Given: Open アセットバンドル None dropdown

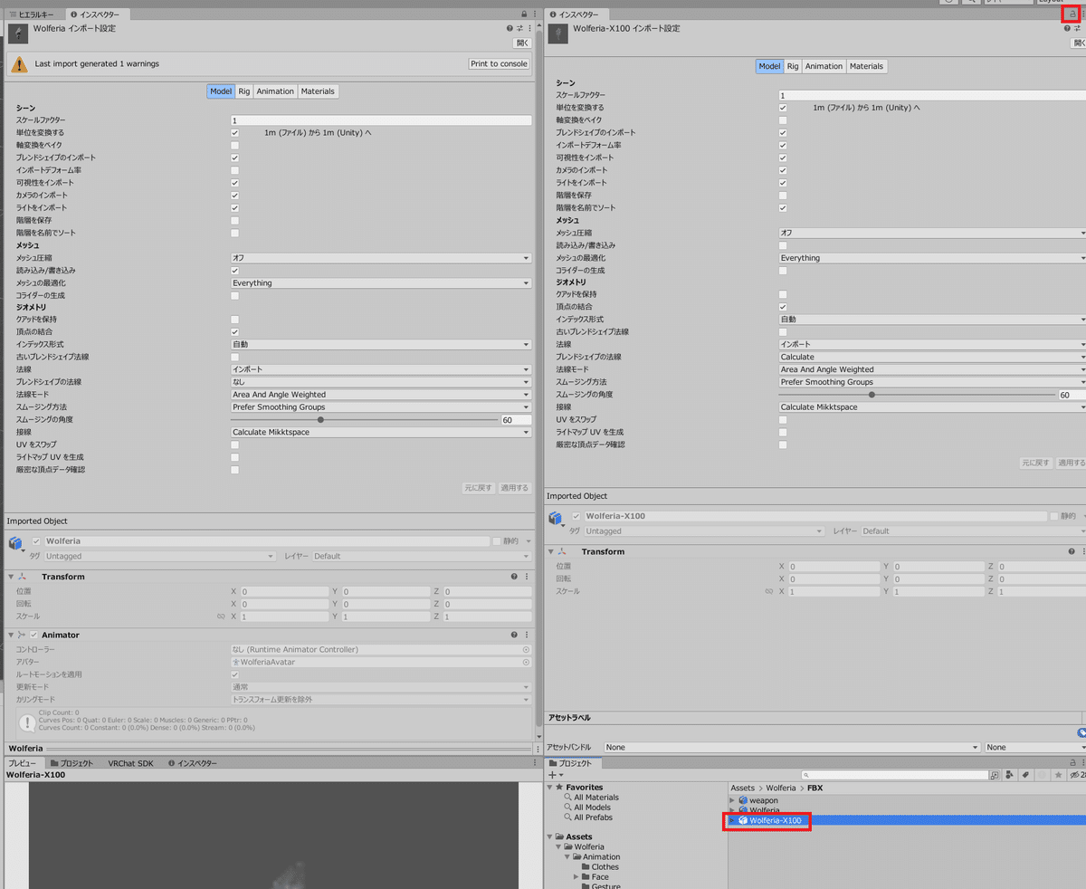Looking at the screenshot, I should (x=792, y=748).
